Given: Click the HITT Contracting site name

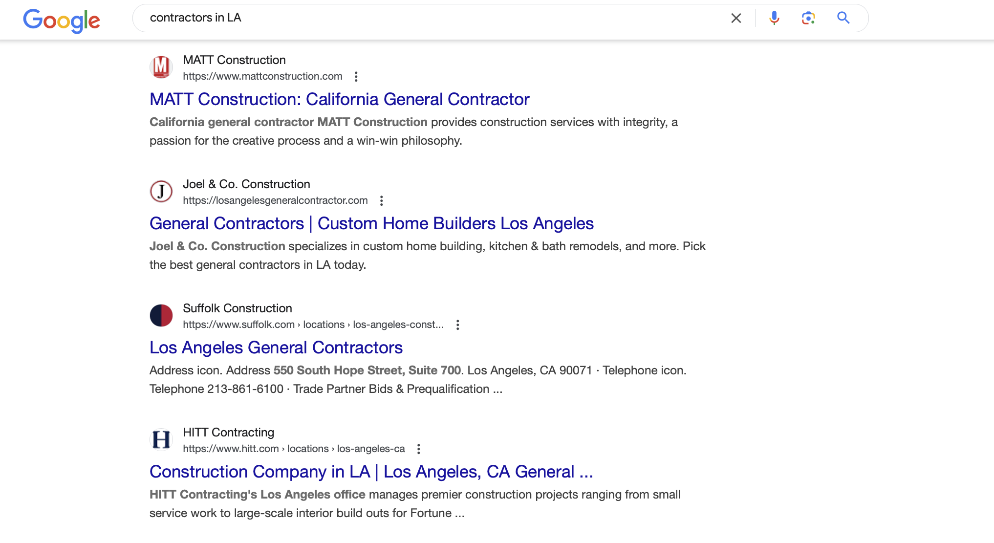Looking at the screenshot, I should (x=228, y=433).
